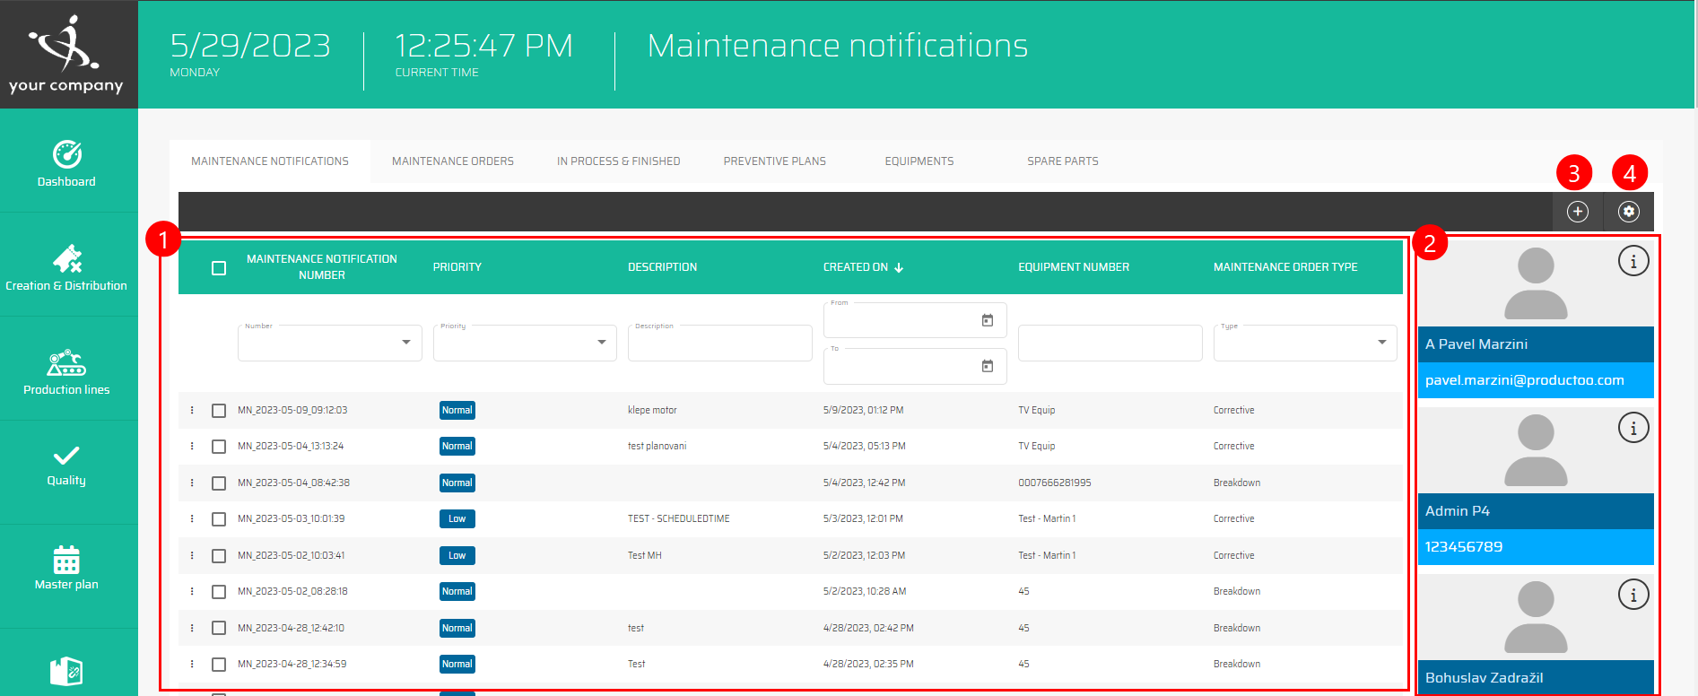Select checkbox for MN_2023-05-03_10:01:39

click(x=219, y=519)
